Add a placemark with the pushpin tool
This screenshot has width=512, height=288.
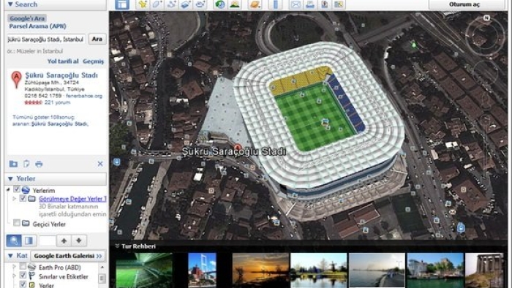point(143,4)
